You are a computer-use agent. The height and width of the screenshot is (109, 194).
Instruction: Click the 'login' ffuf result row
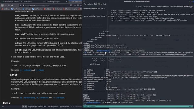coord(119,95)
